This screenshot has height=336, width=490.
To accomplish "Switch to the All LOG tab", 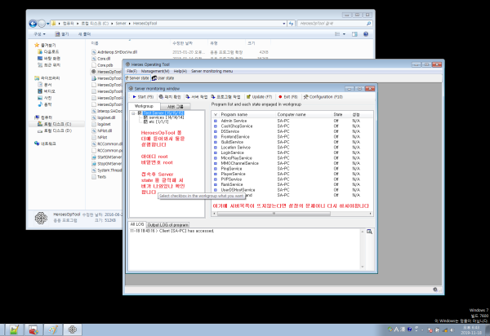I will pos(137,224).
